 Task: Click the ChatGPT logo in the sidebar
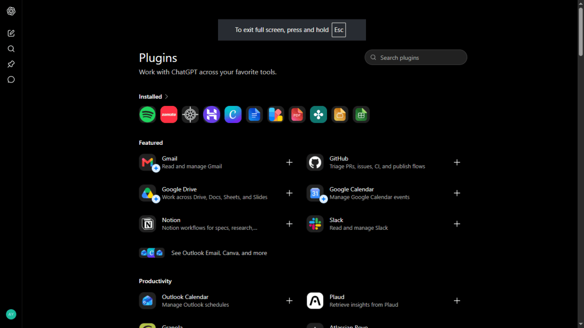pos(11,11)
